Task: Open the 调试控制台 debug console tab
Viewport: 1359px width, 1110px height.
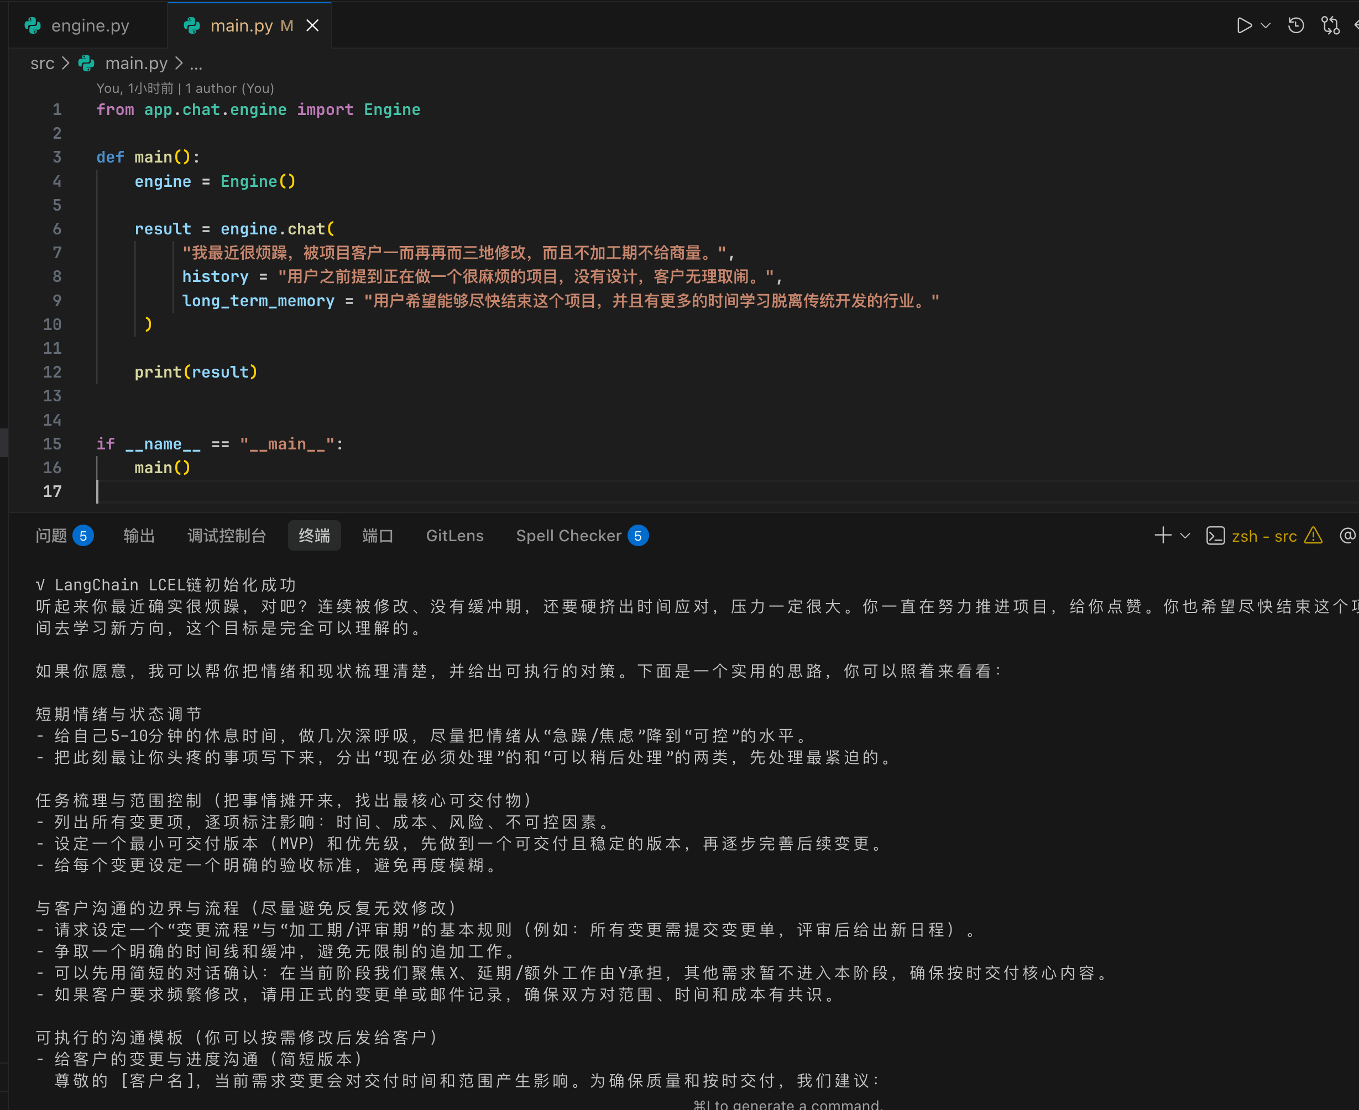Action: [x=226, y=536]
